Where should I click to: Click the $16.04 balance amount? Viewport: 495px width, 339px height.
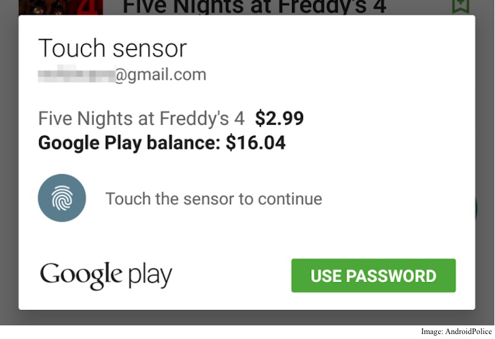tap(256, 143)
